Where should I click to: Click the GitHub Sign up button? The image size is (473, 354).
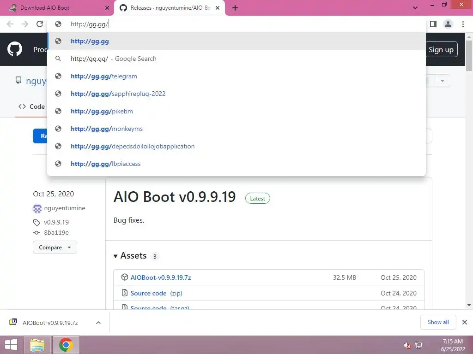tap(441, 49)
